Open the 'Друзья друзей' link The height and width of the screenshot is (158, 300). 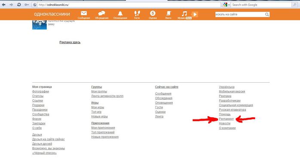42,144
